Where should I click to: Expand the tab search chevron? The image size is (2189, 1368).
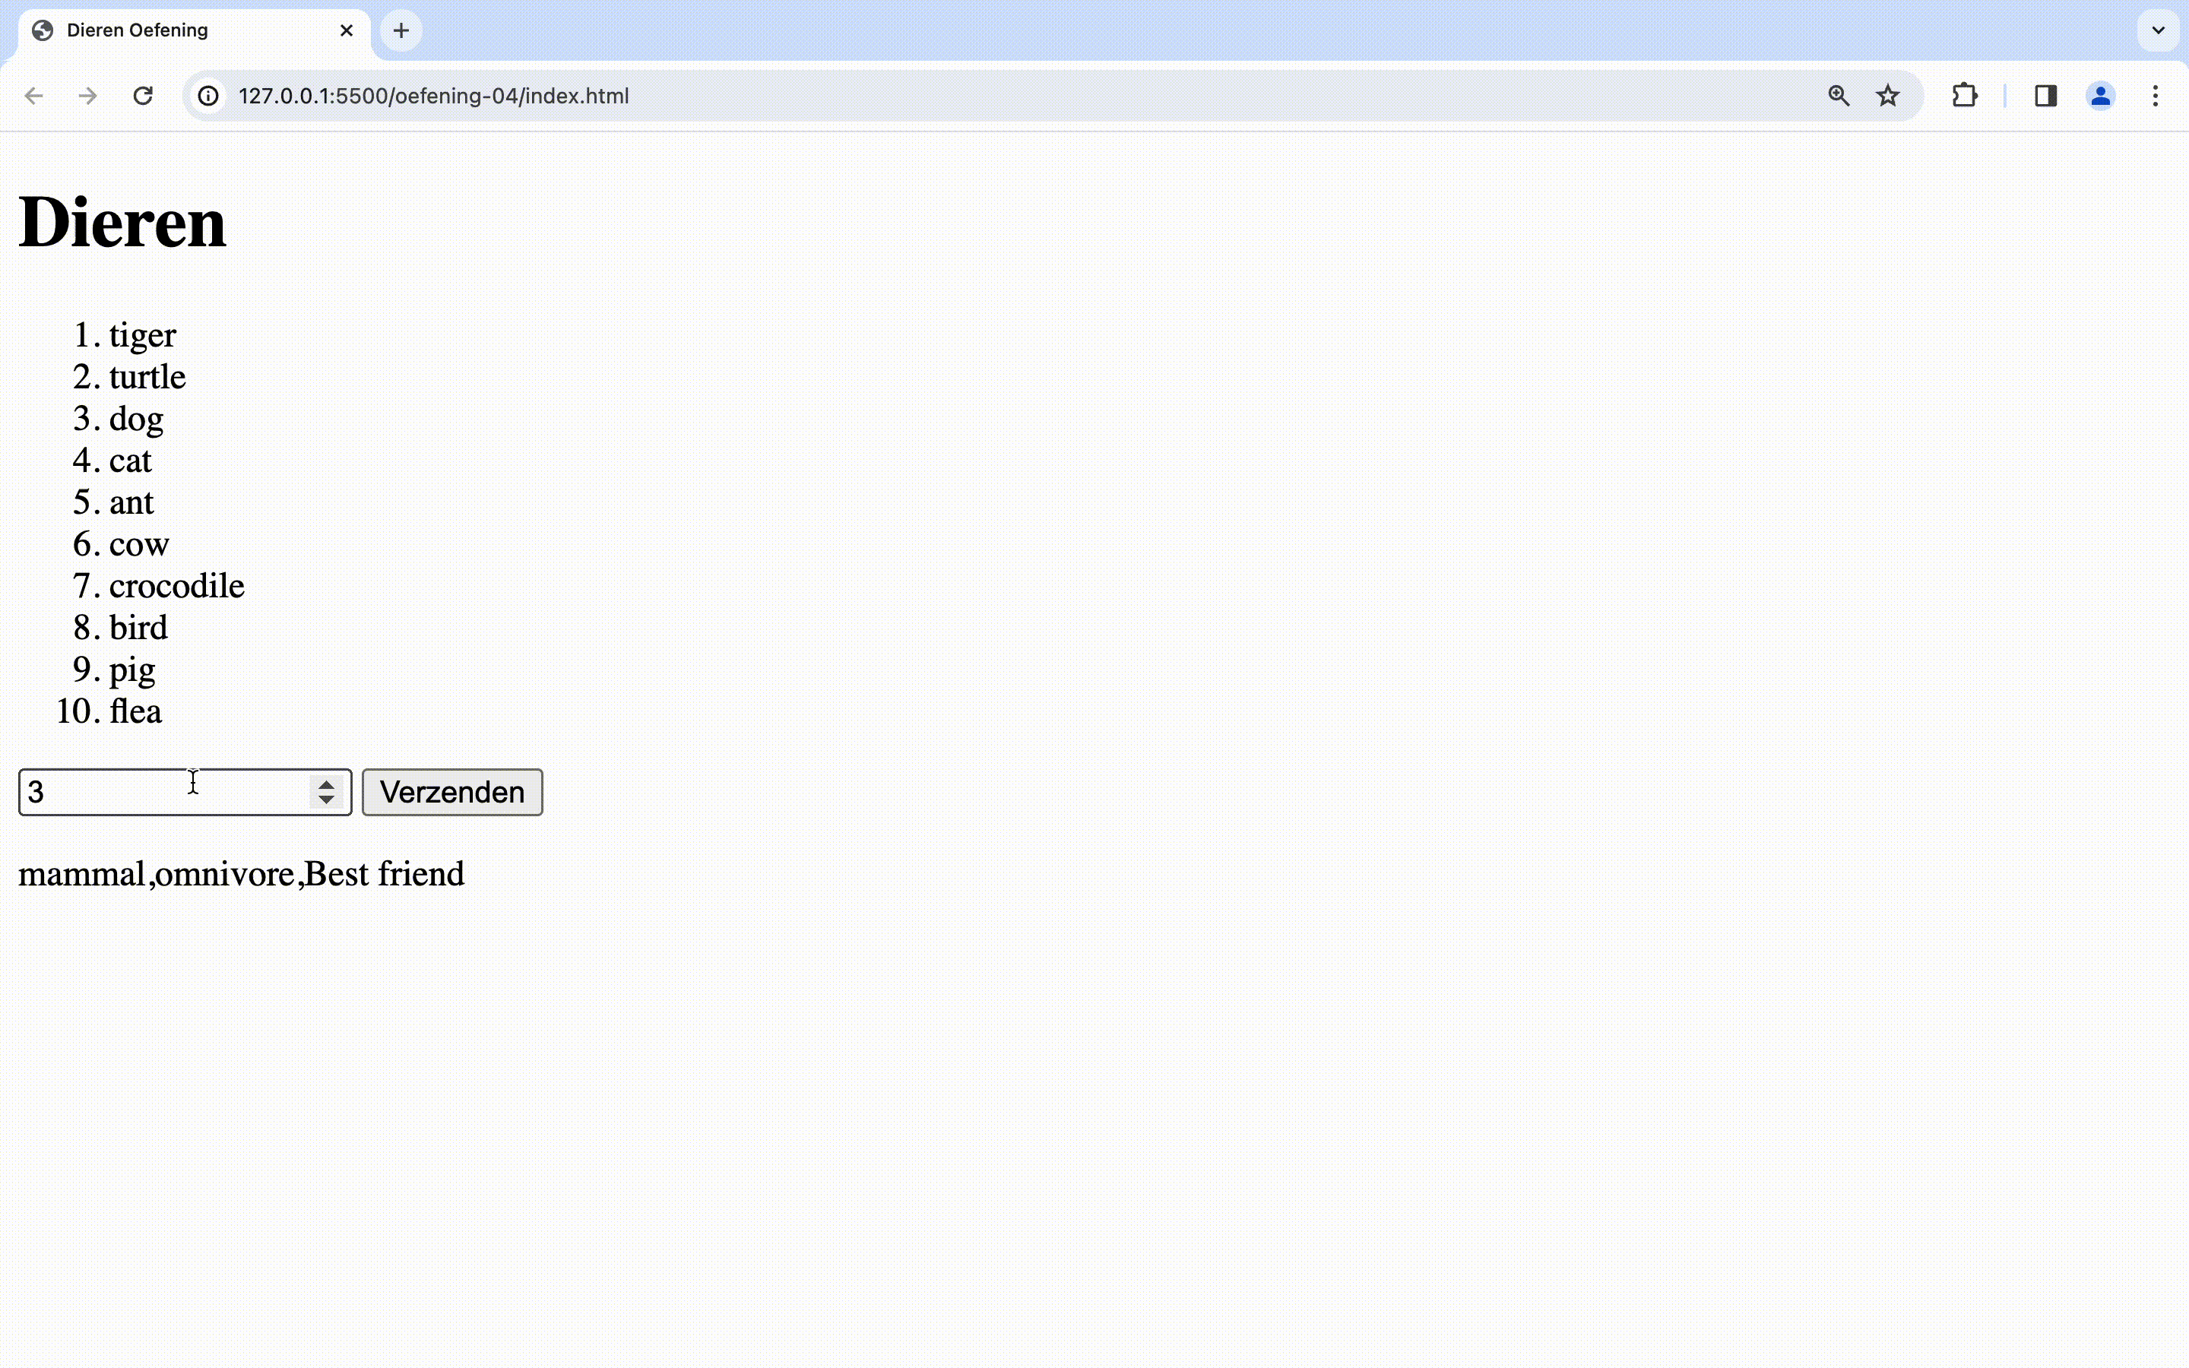pos(2159,30)
